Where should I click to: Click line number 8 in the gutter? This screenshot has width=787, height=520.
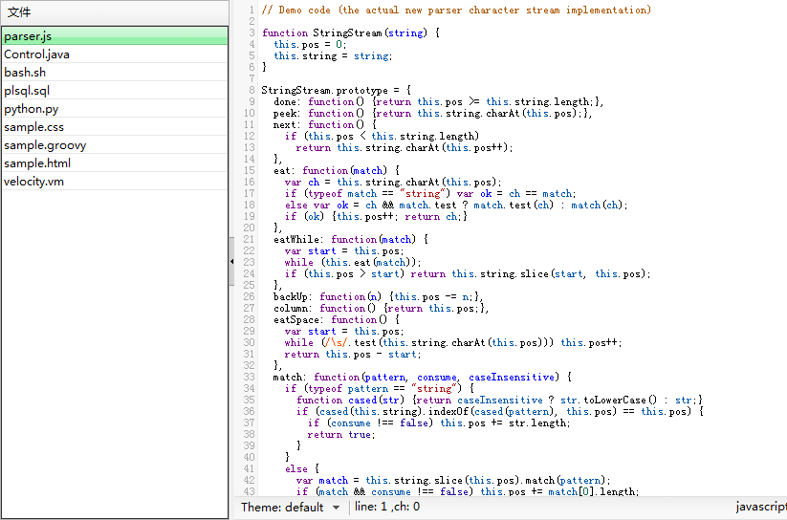(x=251, y=90)
